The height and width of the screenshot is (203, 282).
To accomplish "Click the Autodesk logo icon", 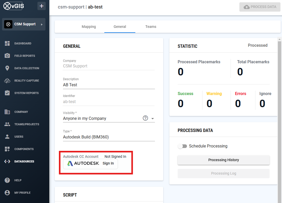I will pyautogui.click(x=70, y=163).
